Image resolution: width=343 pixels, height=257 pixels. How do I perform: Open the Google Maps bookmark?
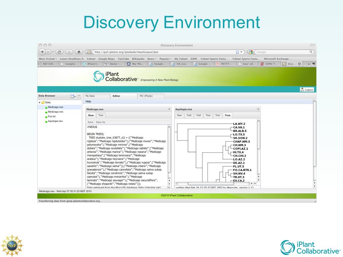click(106, 59)
